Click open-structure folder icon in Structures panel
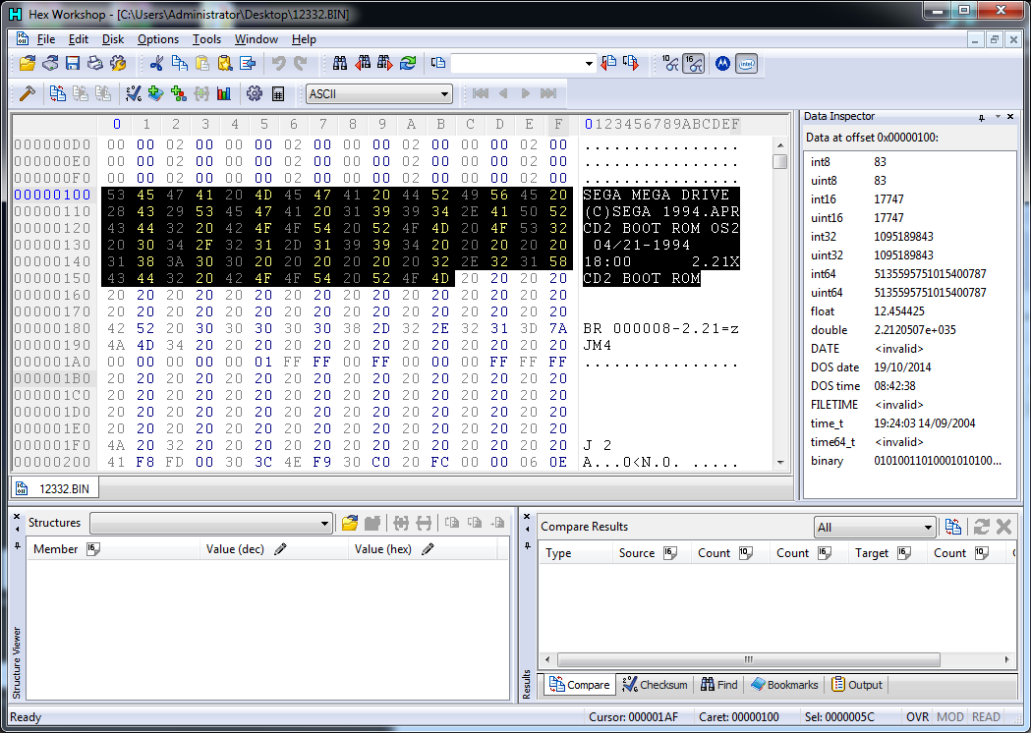Image resolution: width=1031 pixels, height=733 pixels. click(x=350, y=524)
